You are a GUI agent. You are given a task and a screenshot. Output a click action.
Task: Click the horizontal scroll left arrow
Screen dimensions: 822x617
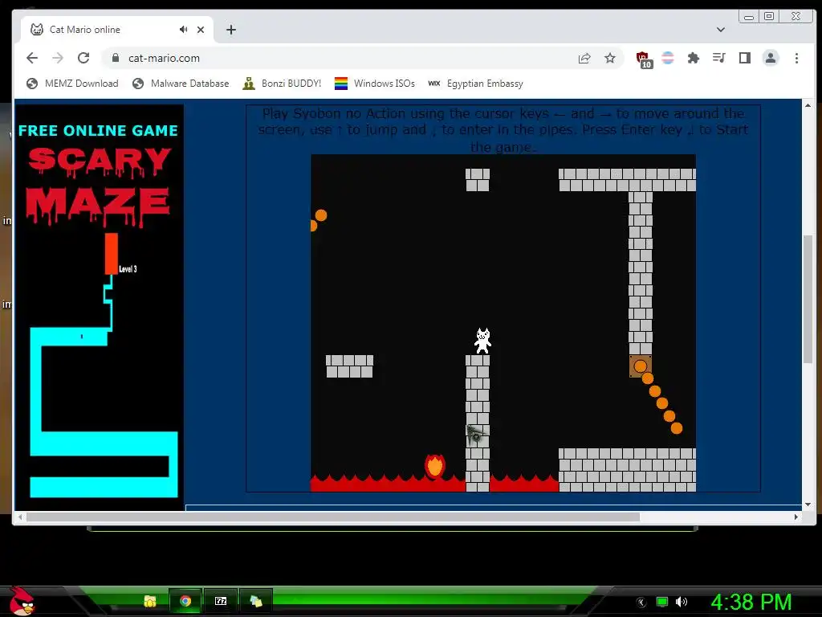(x=20, y=517)
